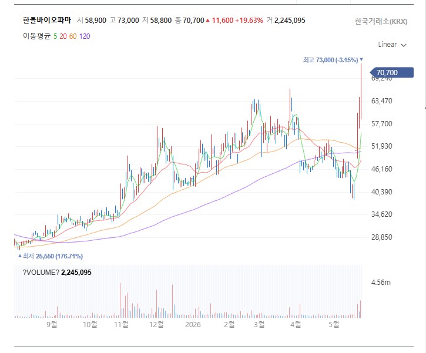Image resolution: width=426 pixels, height=353 pixels.
Task: Click the 5-day moving average label
Action: [x=55, y=36]
